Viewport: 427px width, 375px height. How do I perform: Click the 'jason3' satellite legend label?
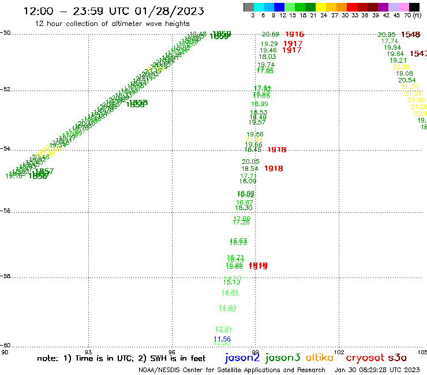pos(283,358)
